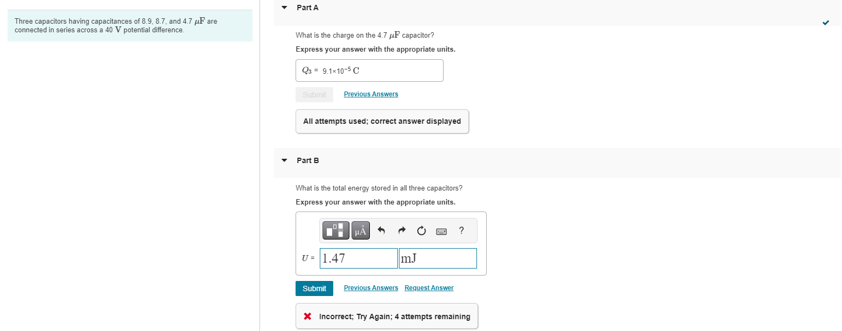842x331 pixels.
Task: Reset the answer with the circular arrow icon
Action: tap(421, 230)
